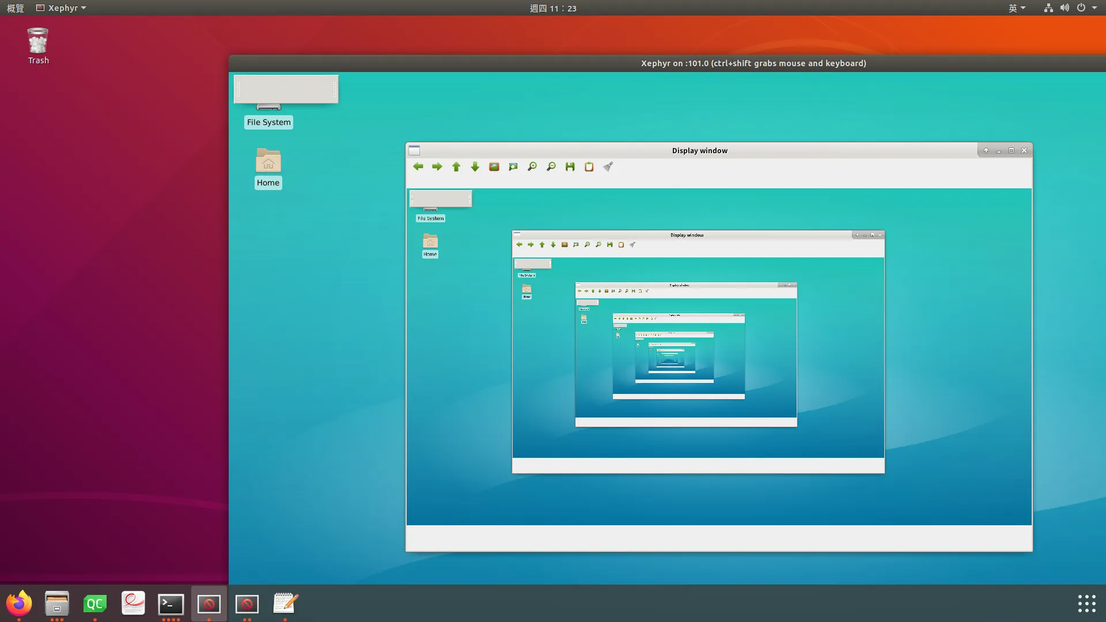The width and height of the screenshot is (1106, 622).
Task: Click the zoom in magnifier icon
Action: click(x=532, y=166)
